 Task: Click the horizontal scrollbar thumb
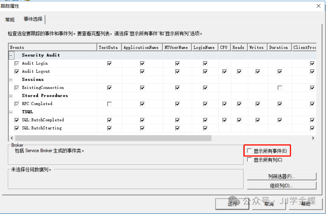[113, 138]
